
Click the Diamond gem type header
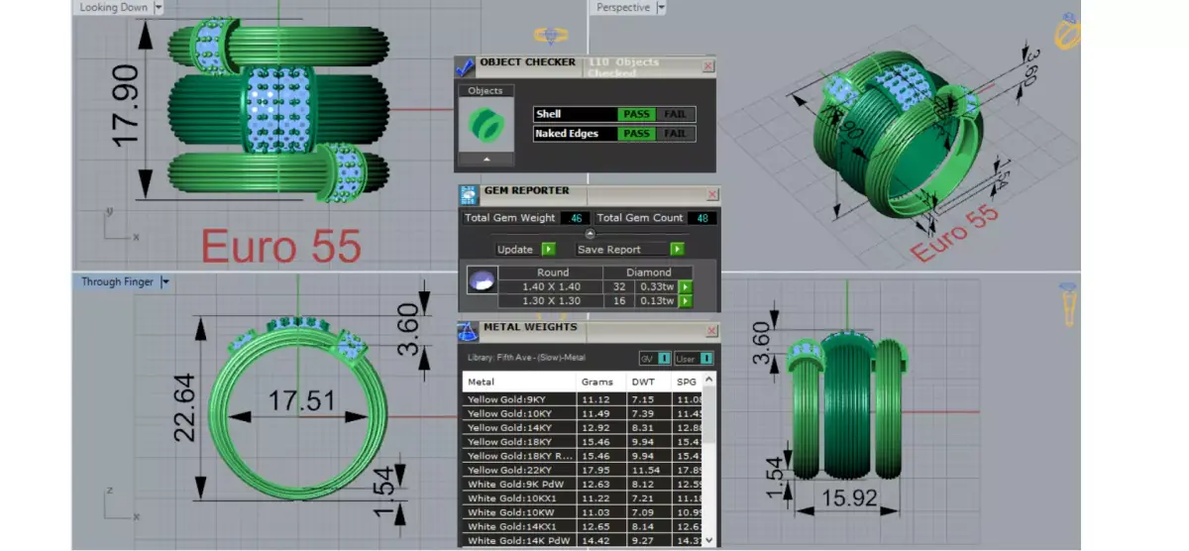[649, 273]
